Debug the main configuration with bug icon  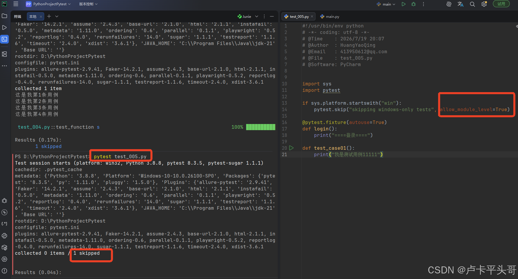(x=414, y=4)
